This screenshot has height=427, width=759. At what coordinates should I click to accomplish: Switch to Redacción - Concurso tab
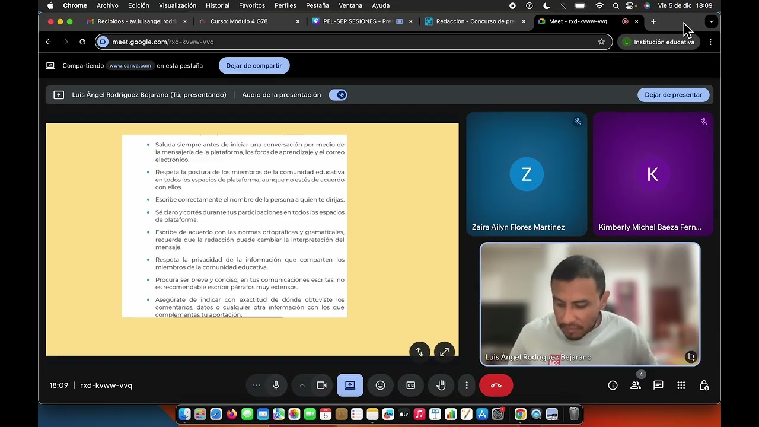(474, 21)
